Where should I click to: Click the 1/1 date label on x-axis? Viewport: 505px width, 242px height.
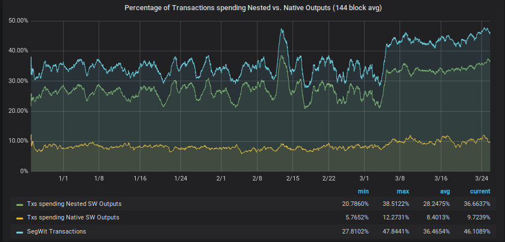pos(64,178)
